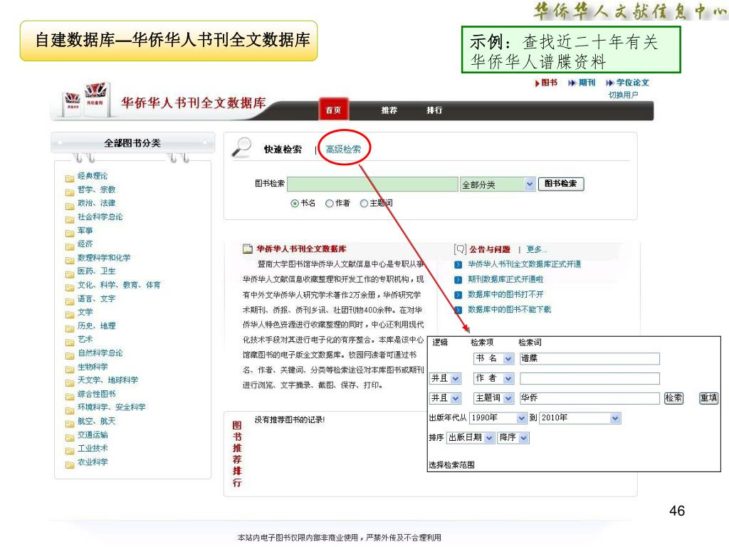
Task: Click the 经典理论 folder icon
Action: [x=70, y=178]
